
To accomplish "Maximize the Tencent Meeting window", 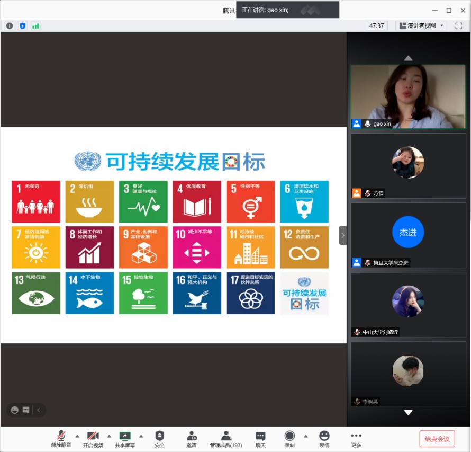I will (449, 11).
